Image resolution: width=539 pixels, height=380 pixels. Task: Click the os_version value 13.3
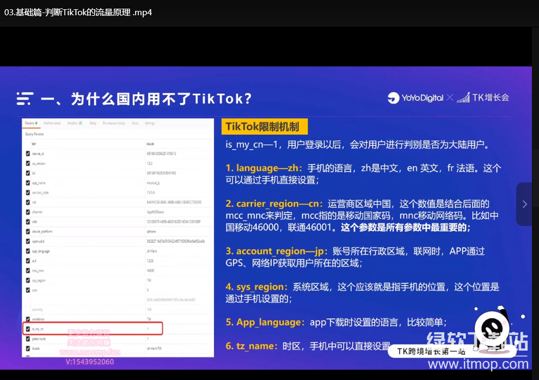[x=150, y=163]
